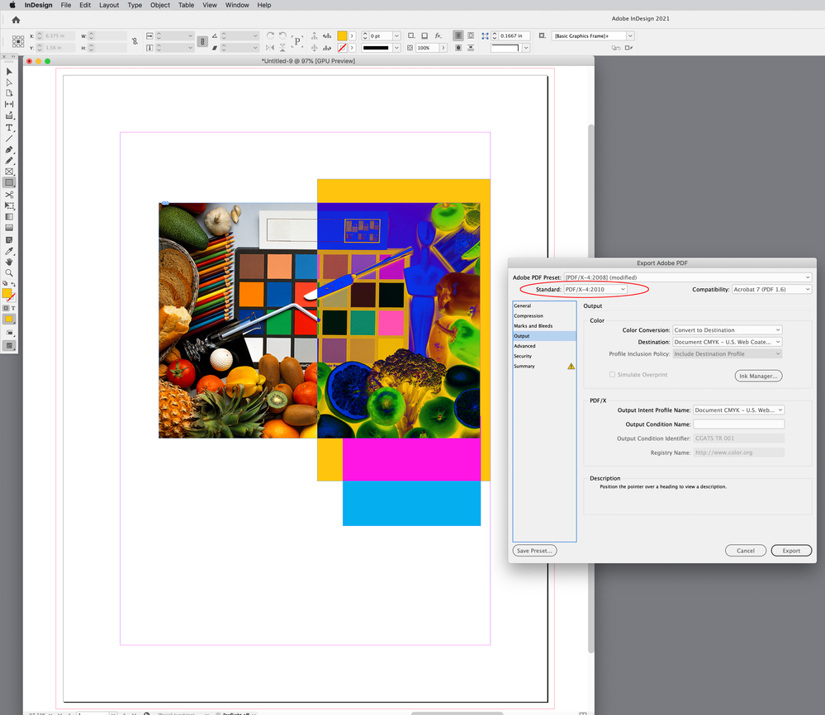Pick the Scissors tool
825x715 pixels.
pos(9,195)
